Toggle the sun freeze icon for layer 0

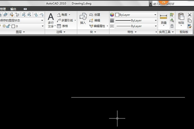(4, 26)
